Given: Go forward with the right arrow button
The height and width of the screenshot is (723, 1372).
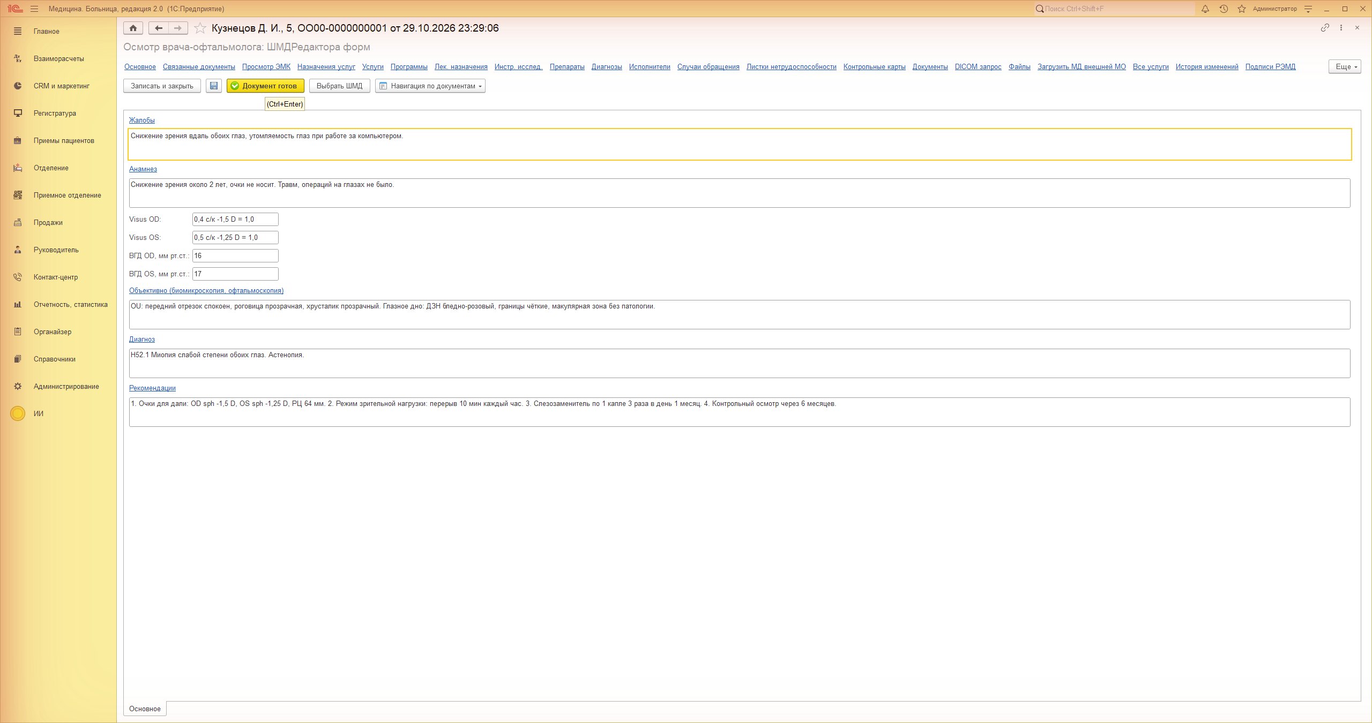Looking at the screenshot, I should [x=178, y=28].
